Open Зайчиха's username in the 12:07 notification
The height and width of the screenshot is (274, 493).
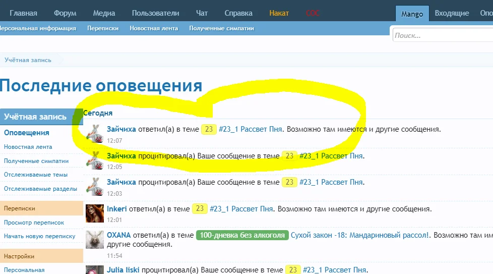coord(121,129)
